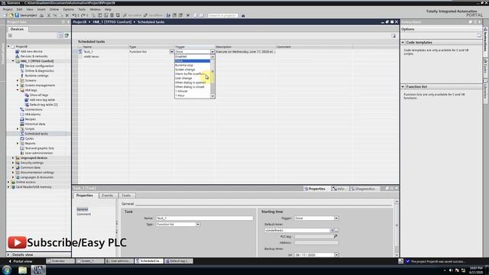Screen dimensions: 489x275
Task: Expand the Screens folder
Action: [x=18, y=80]
